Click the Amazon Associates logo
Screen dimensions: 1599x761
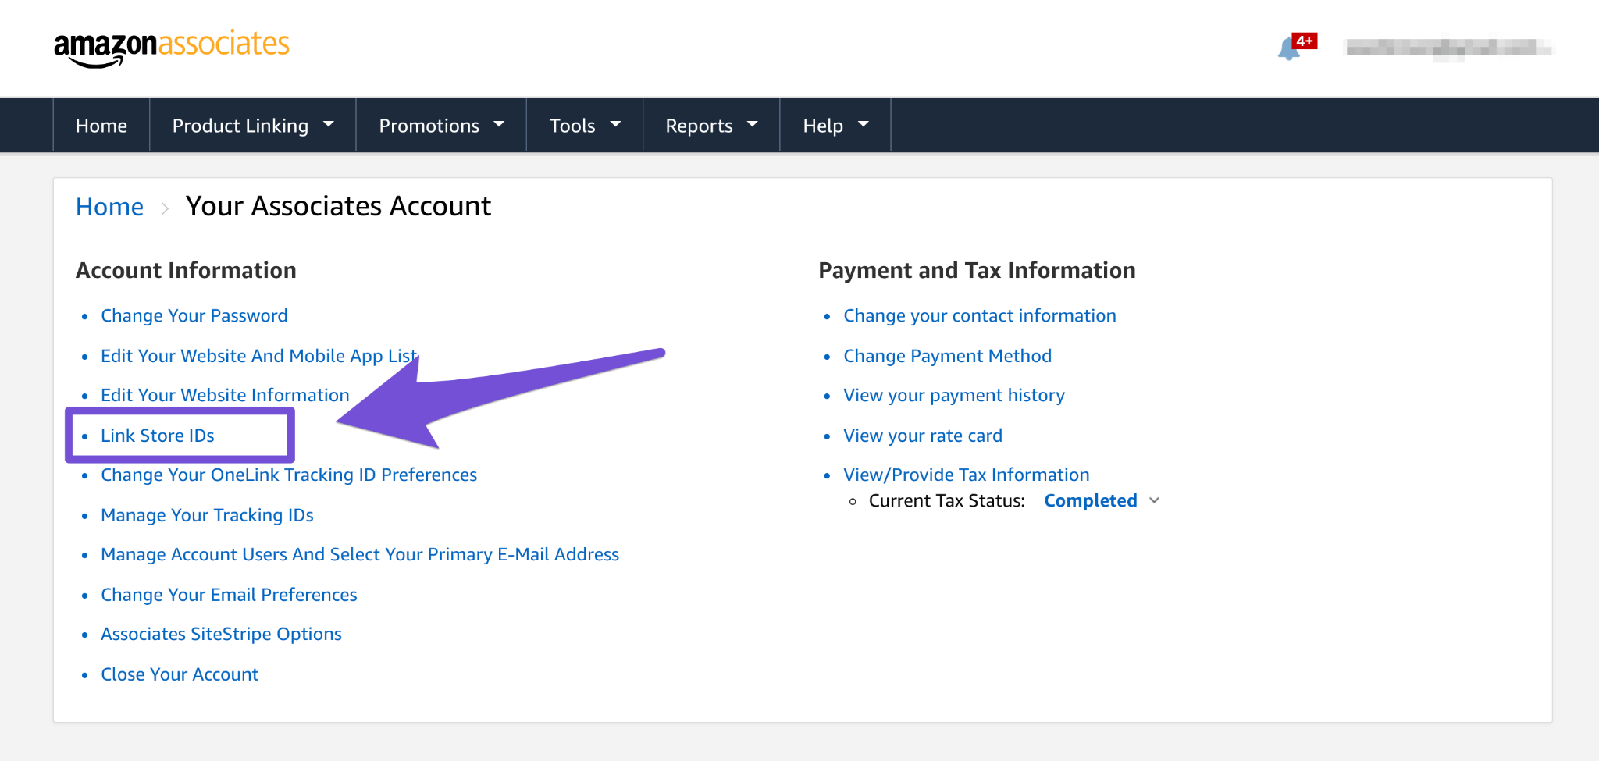(x=171, y=48)
